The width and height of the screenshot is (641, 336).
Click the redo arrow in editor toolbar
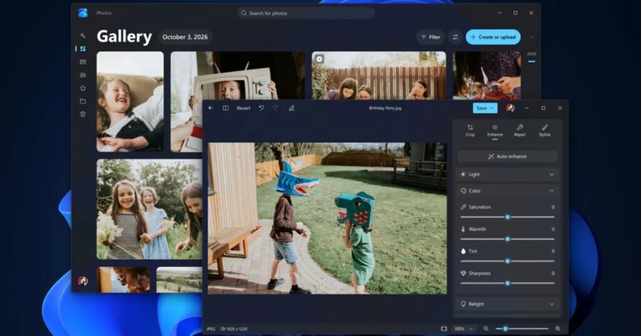pos(275,108)
